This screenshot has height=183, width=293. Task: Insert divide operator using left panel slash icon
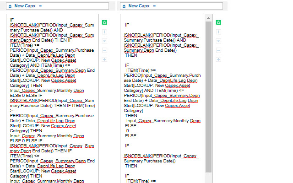[104, 32]
